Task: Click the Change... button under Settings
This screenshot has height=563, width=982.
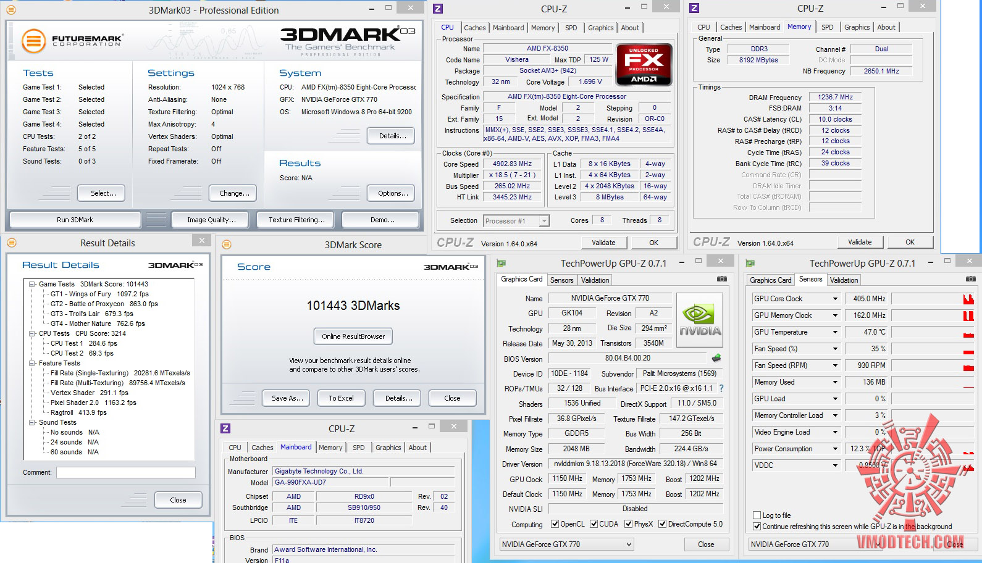Action: click(x=234, y=193)
